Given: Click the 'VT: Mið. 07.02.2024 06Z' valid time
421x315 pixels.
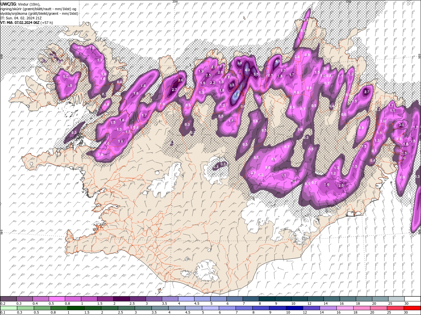Looking at the screenshot, I should [x=20, y=23].
